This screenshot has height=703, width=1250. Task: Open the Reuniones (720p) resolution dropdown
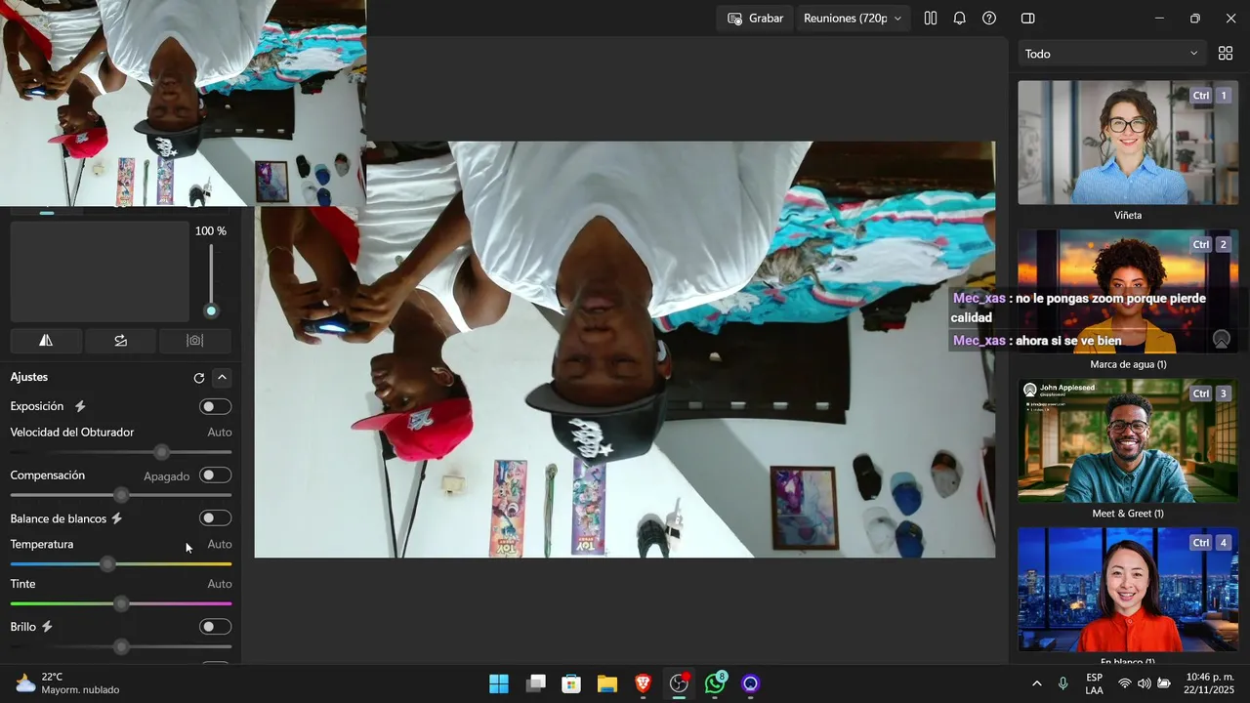853,19
